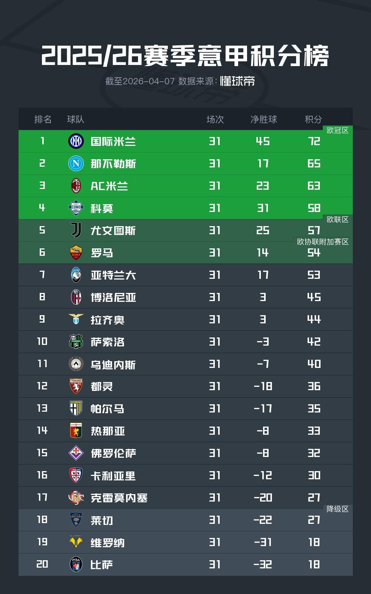The width and height of the screenshot is (371, 594).
Task: Click the Inter Milan club logo
Action: (x=76, y=141)
